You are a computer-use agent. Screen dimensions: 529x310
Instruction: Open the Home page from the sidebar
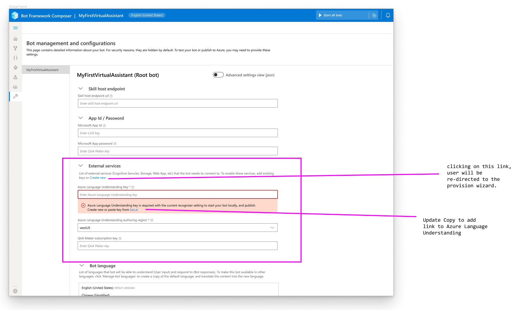click(15, 39)
